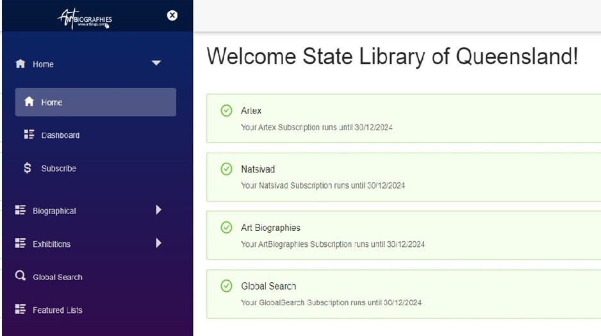Click 'Your Artex Subscription runs until 30/12/2024'
The width and height of the screenshot is (601, 336).
coord(317,128)
